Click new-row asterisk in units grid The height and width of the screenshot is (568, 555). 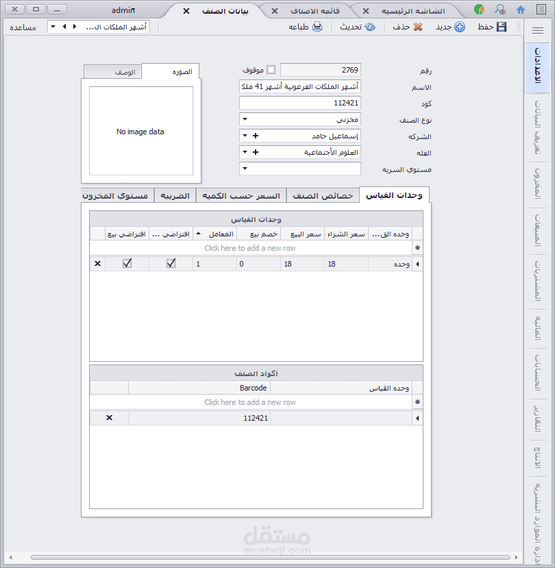[417, 248]
